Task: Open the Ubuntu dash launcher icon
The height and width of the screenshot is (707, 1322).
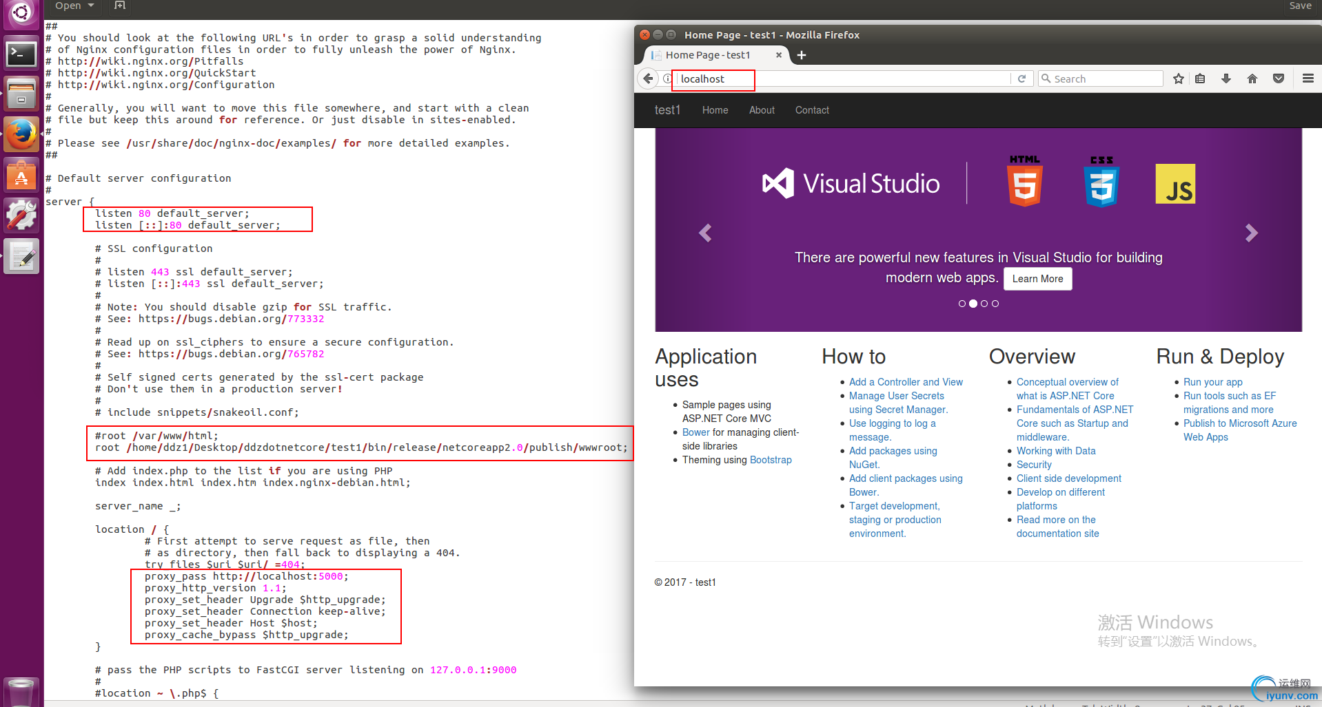Action: pos(21,13)
